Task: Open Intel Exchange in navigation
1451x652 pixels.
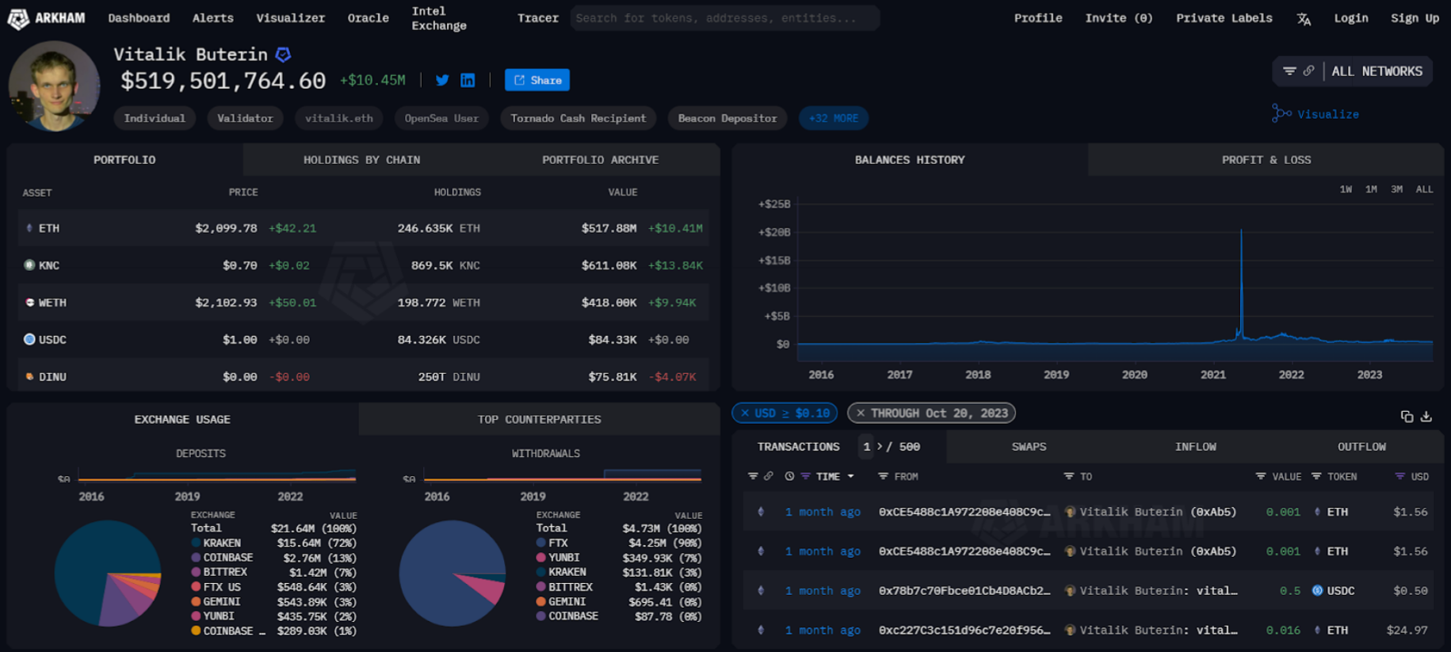Action: click(439, 18)
